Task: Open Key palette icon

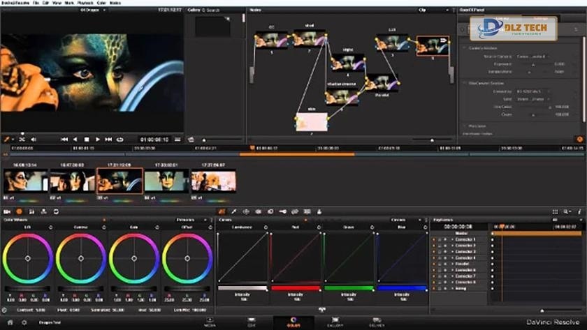Action: click(282, 211)
